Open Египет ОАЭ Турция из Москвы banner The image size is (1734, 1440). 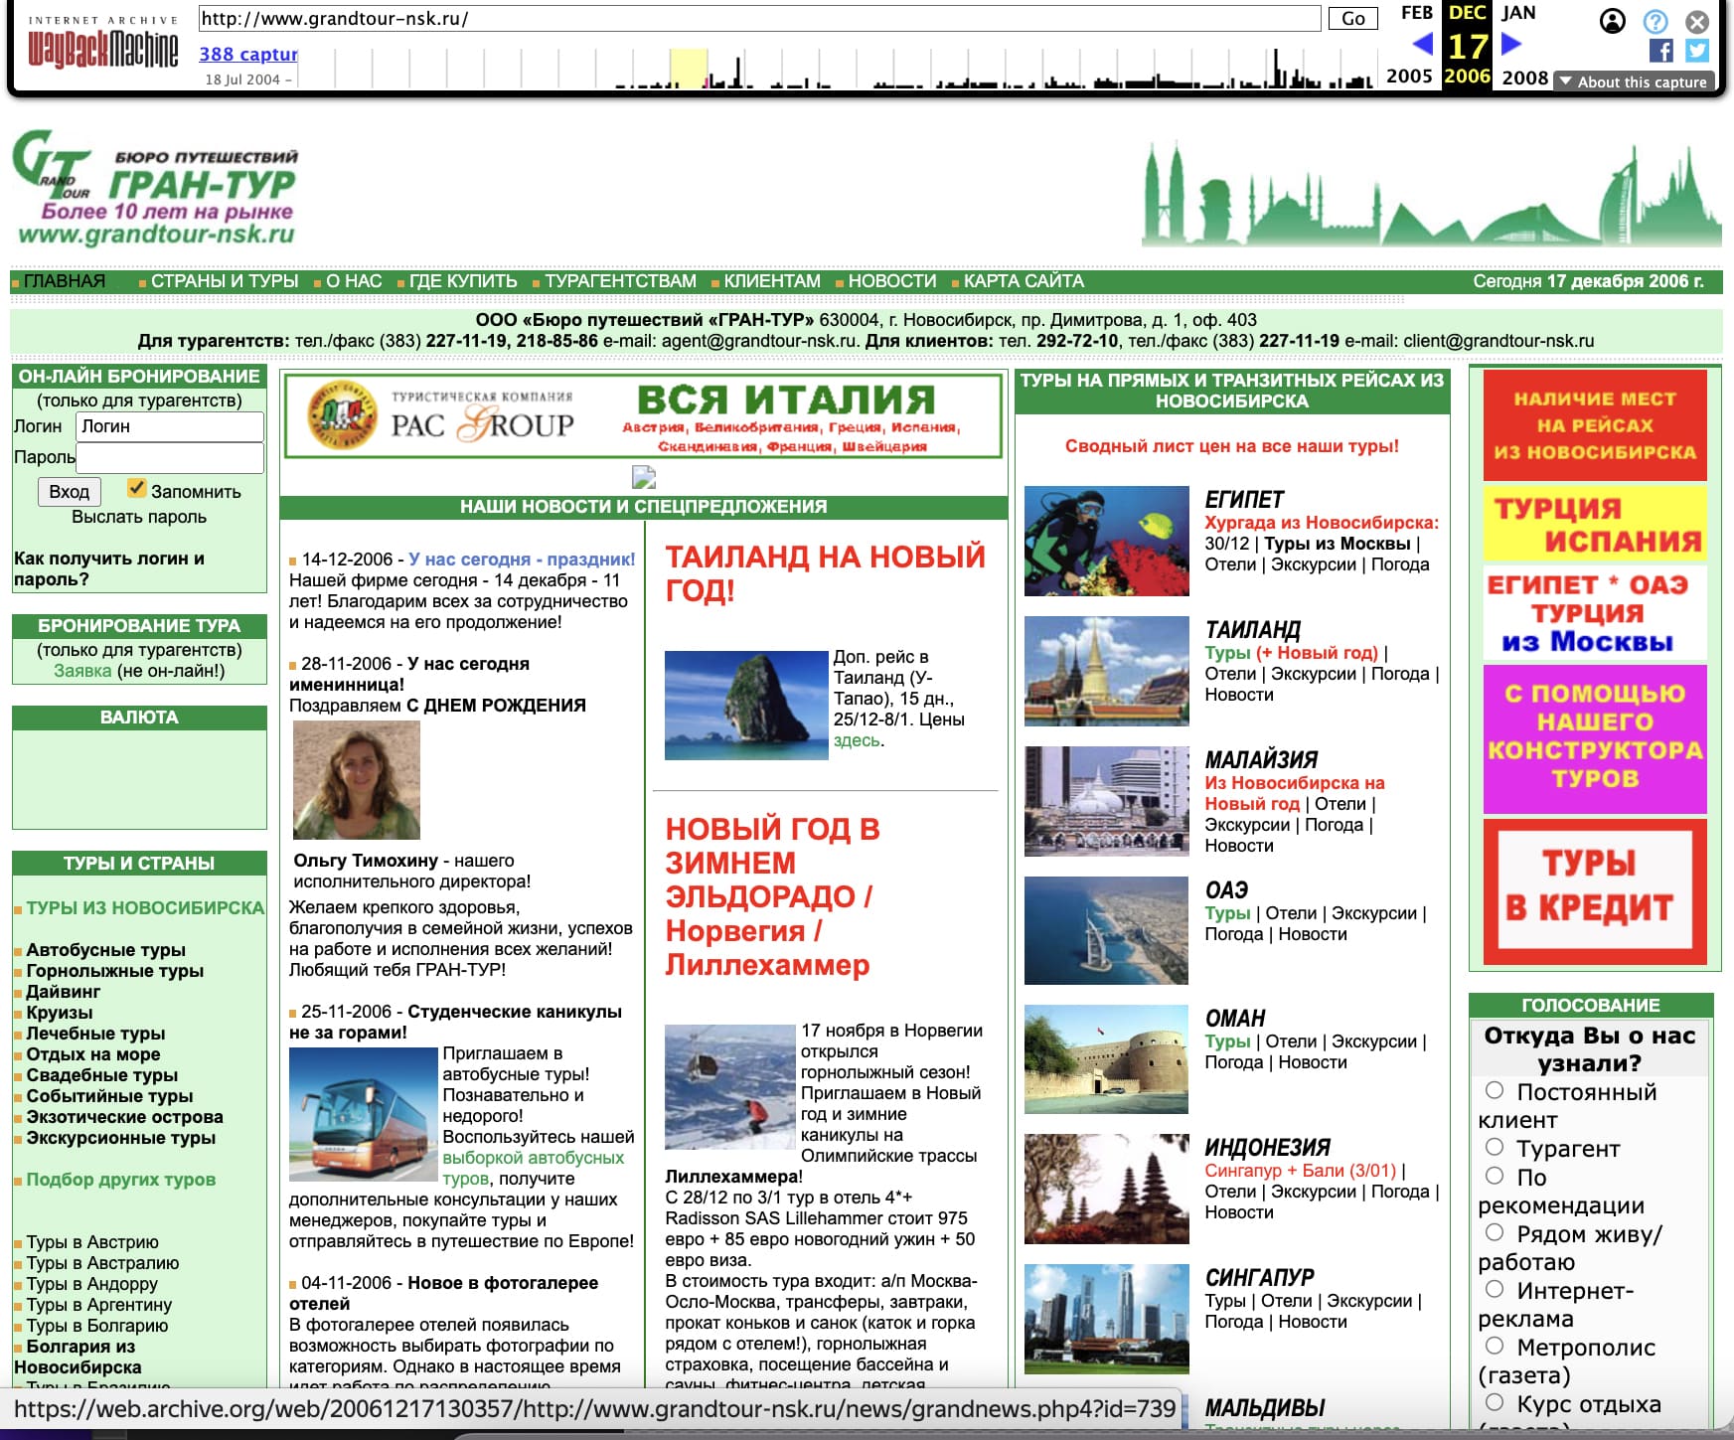coord(1595,613)
